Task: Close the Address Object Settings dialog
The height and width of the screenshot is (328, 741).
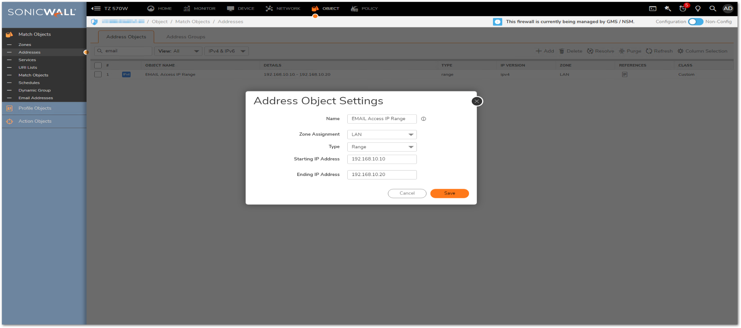Action: coord(477,101)
